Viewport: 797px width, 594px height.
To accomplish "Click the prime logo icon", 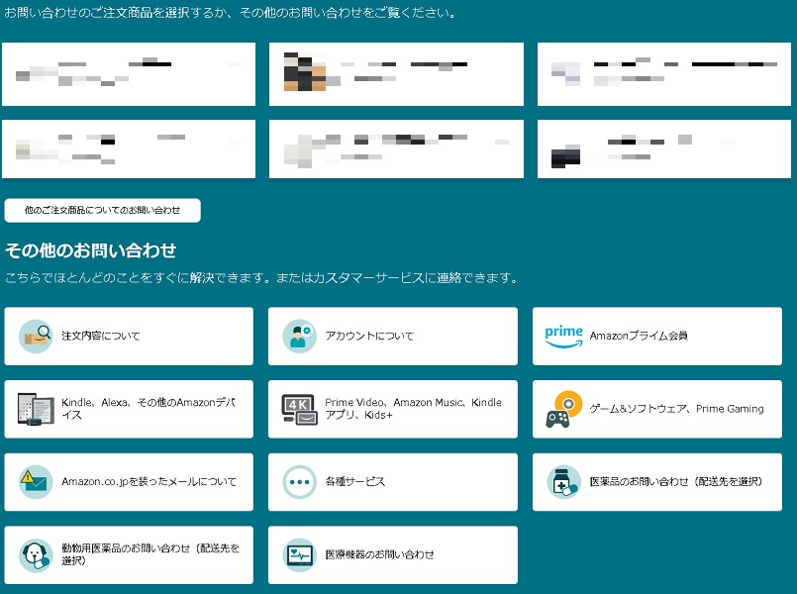I will coord(563,337).
